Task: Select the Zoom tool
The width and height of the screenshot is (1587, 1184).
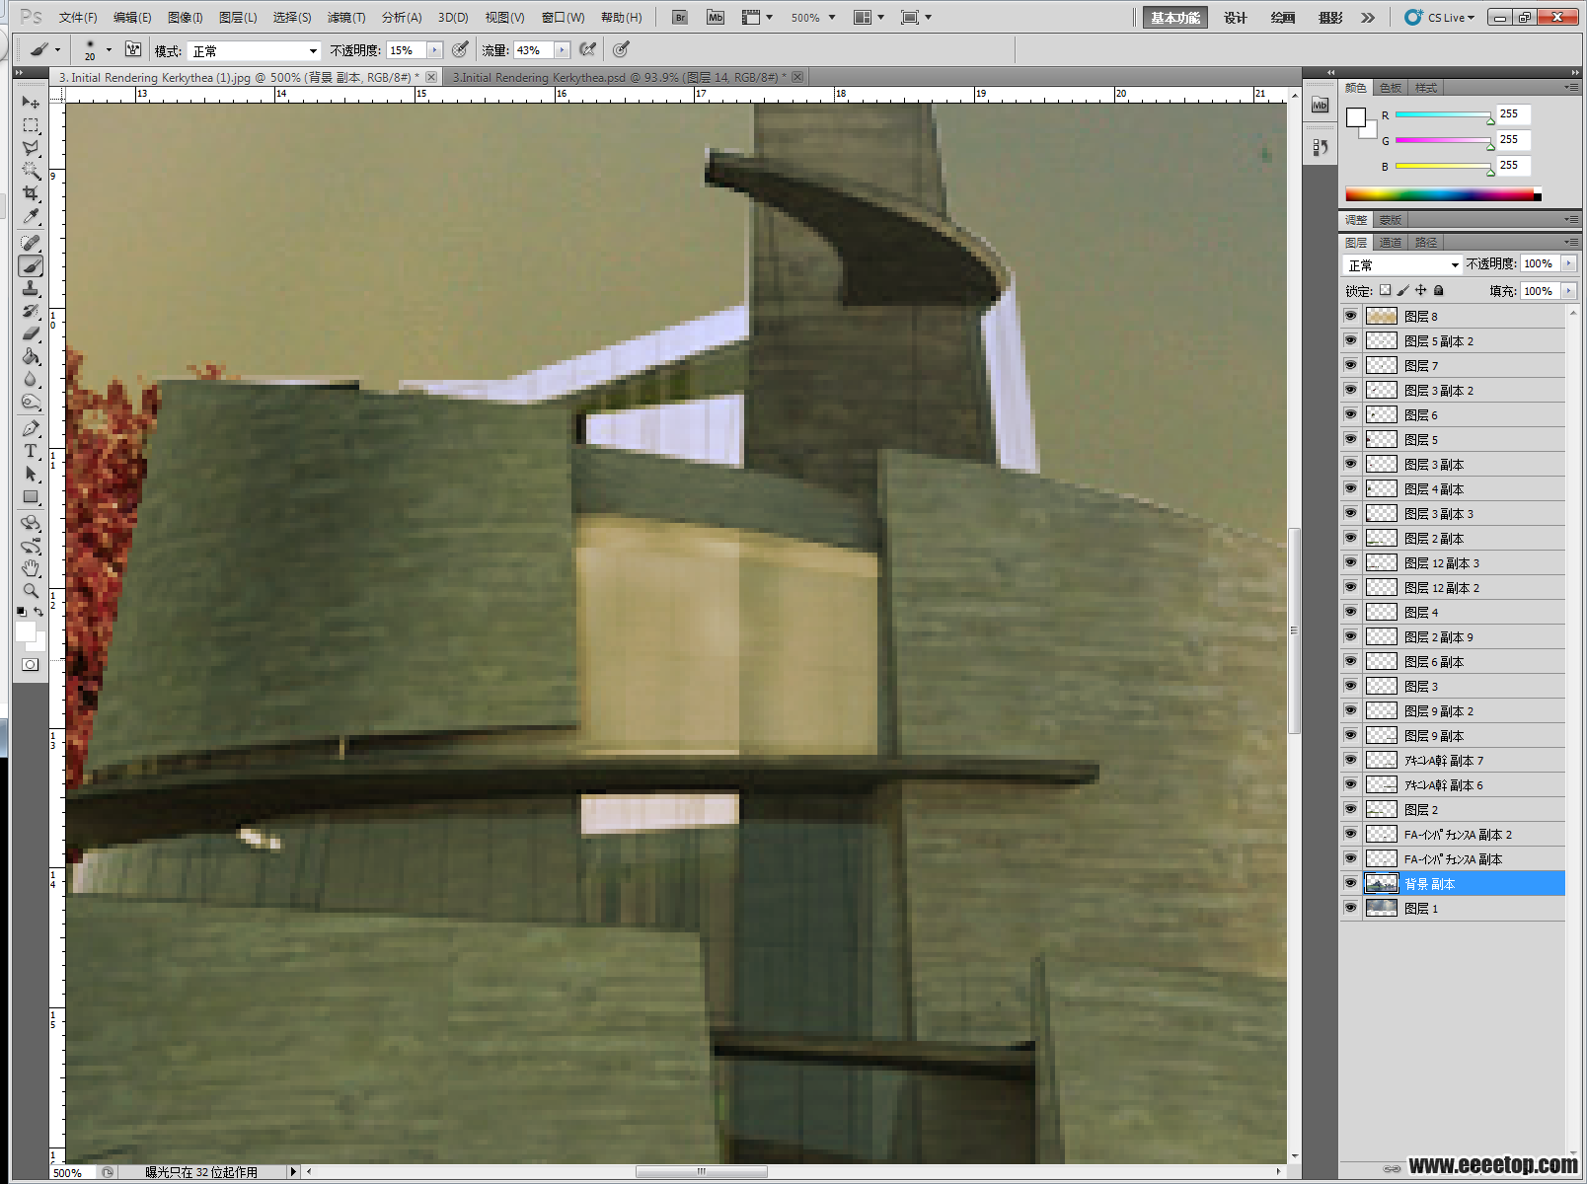Action: click(x=31, y=590)
